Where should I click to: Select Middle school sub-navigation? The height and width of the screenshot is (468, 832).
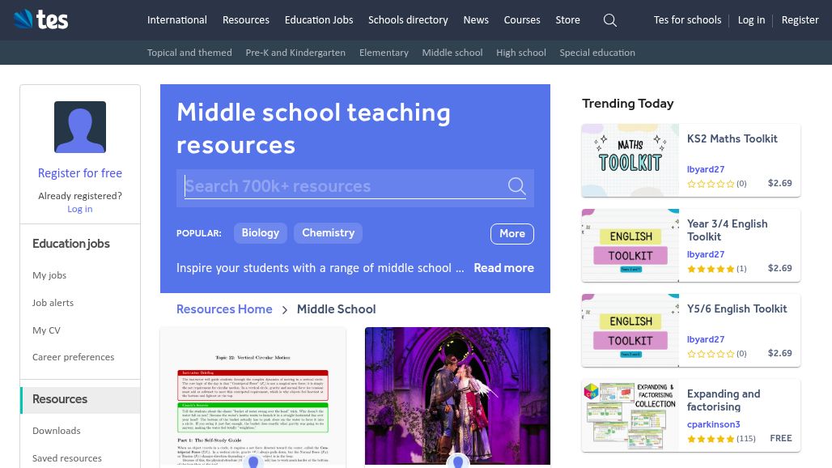click(x=452, y=53)
